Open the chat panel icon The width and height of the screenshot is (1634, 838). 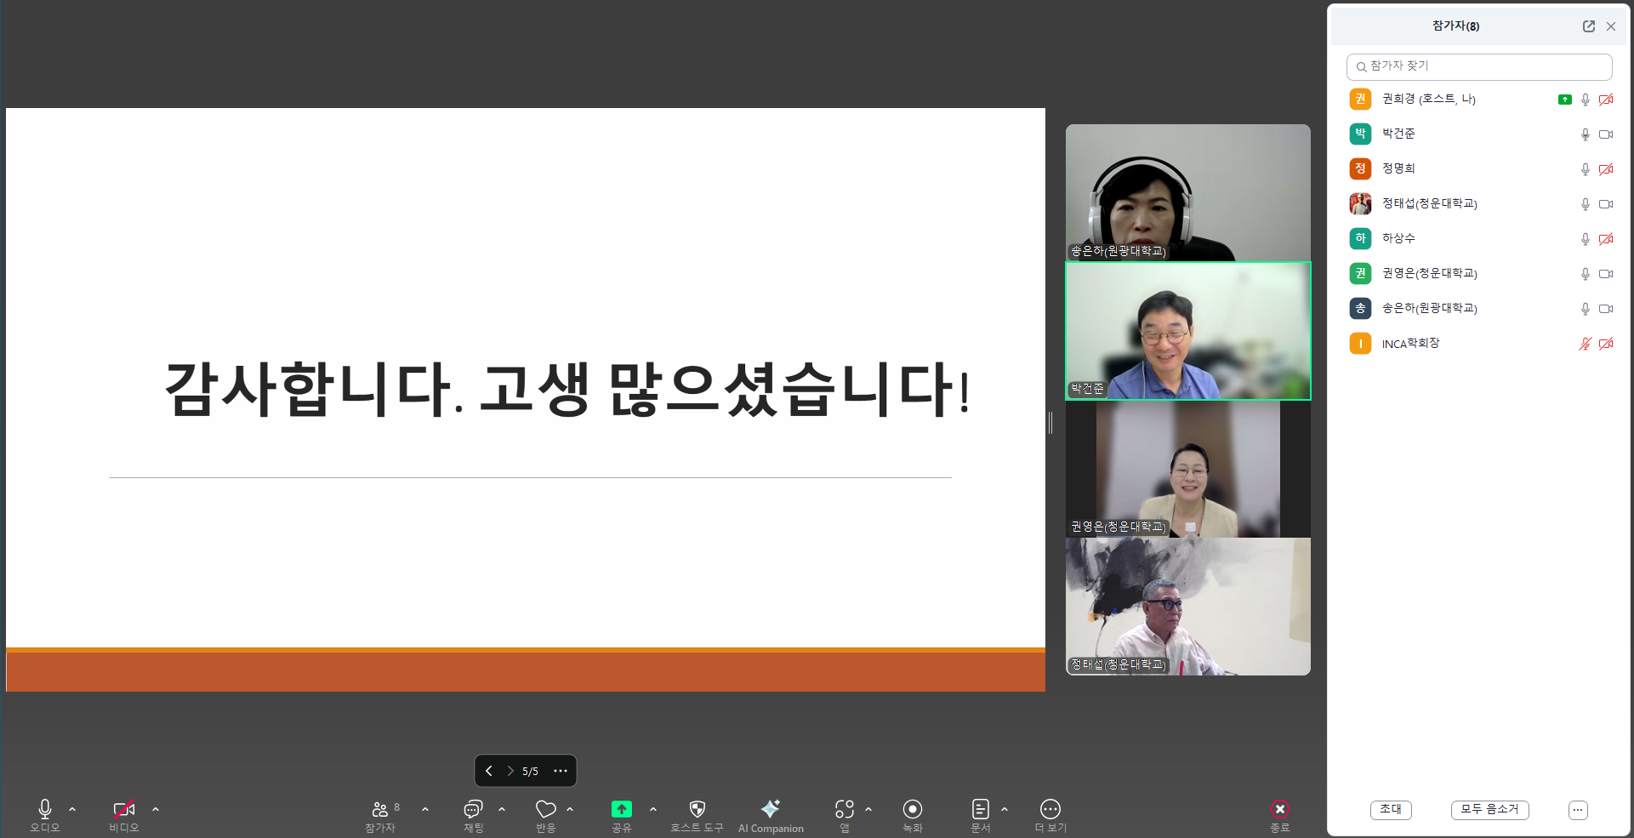point(473,810)
